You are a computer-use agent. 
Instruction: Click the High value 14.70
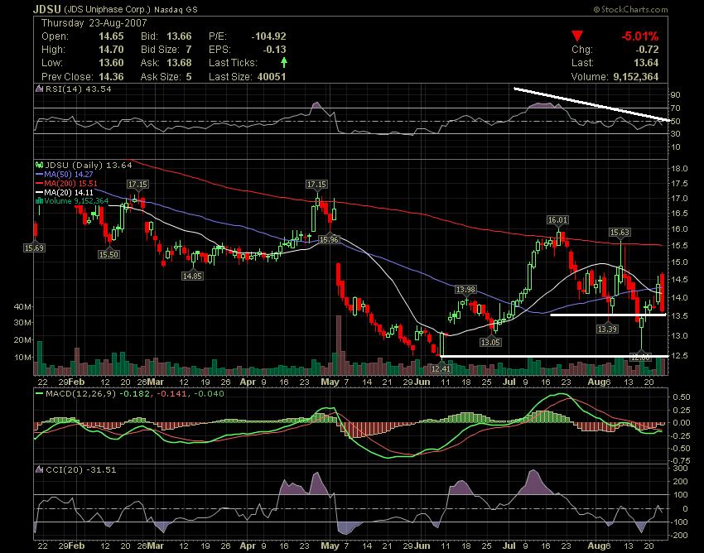pyautogui.click(x=111, y=50)
